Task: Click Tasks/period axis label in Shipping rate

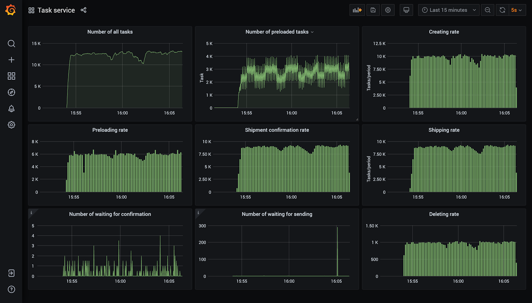Action: (368, 169)
